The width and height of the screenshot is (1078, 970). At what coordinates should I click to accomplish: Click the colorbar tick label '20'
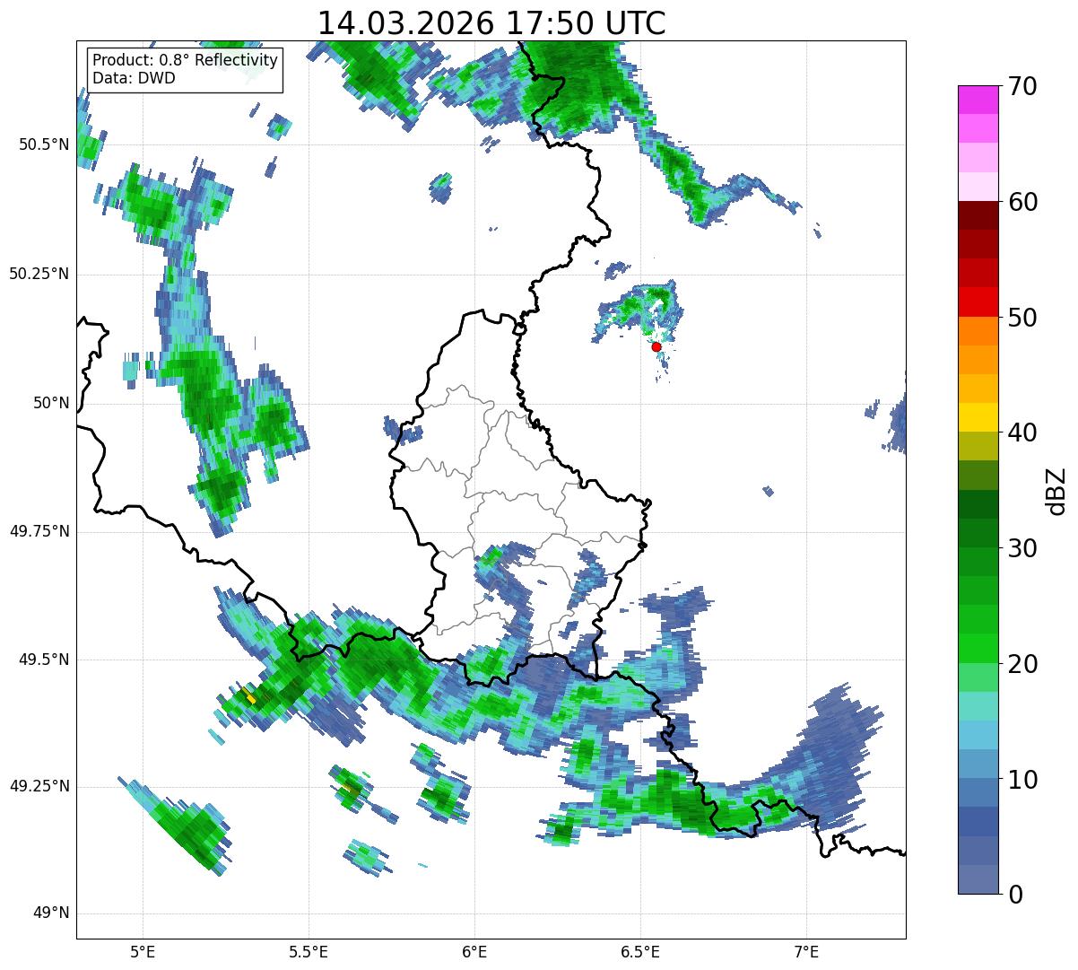point(1022,664)
